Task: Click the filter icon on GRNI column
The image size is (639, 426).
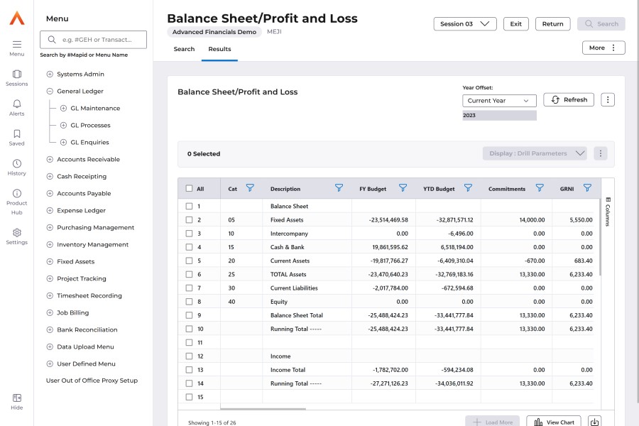Action: click(x=587, y=188)
